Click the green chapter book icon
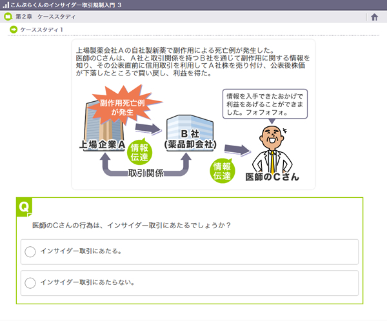 (8, 17)
